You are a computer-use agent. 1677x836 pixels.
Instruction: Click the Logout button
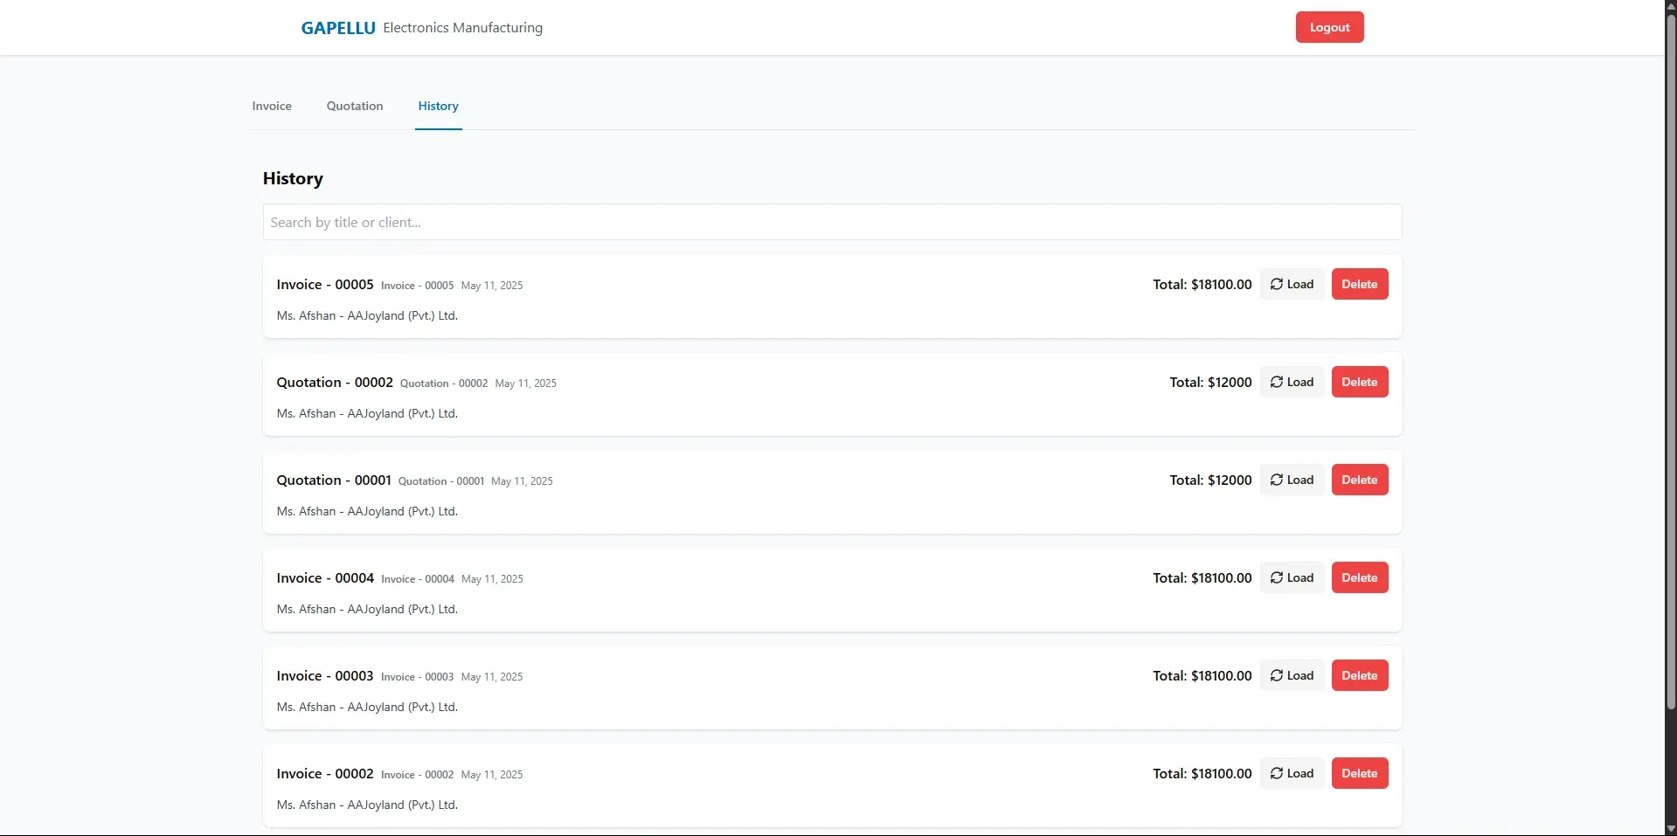point(1329,27)
